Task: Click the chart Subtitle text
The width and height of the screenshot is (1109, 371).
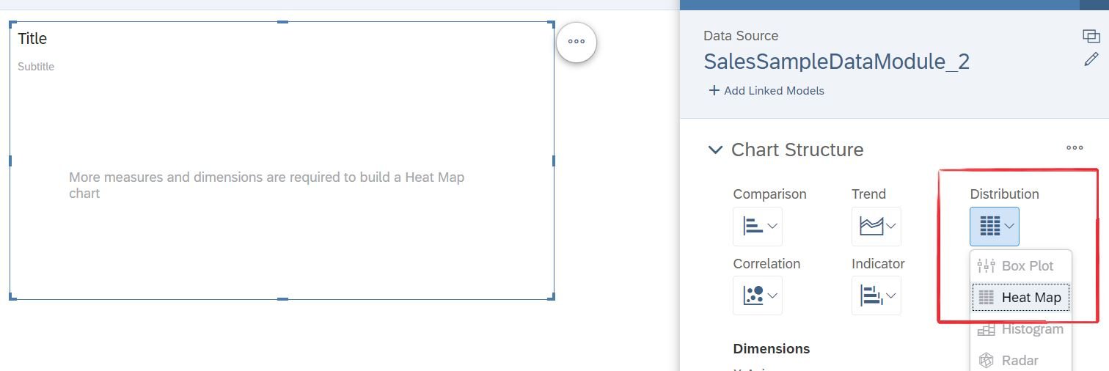Action: click(36, 67)
